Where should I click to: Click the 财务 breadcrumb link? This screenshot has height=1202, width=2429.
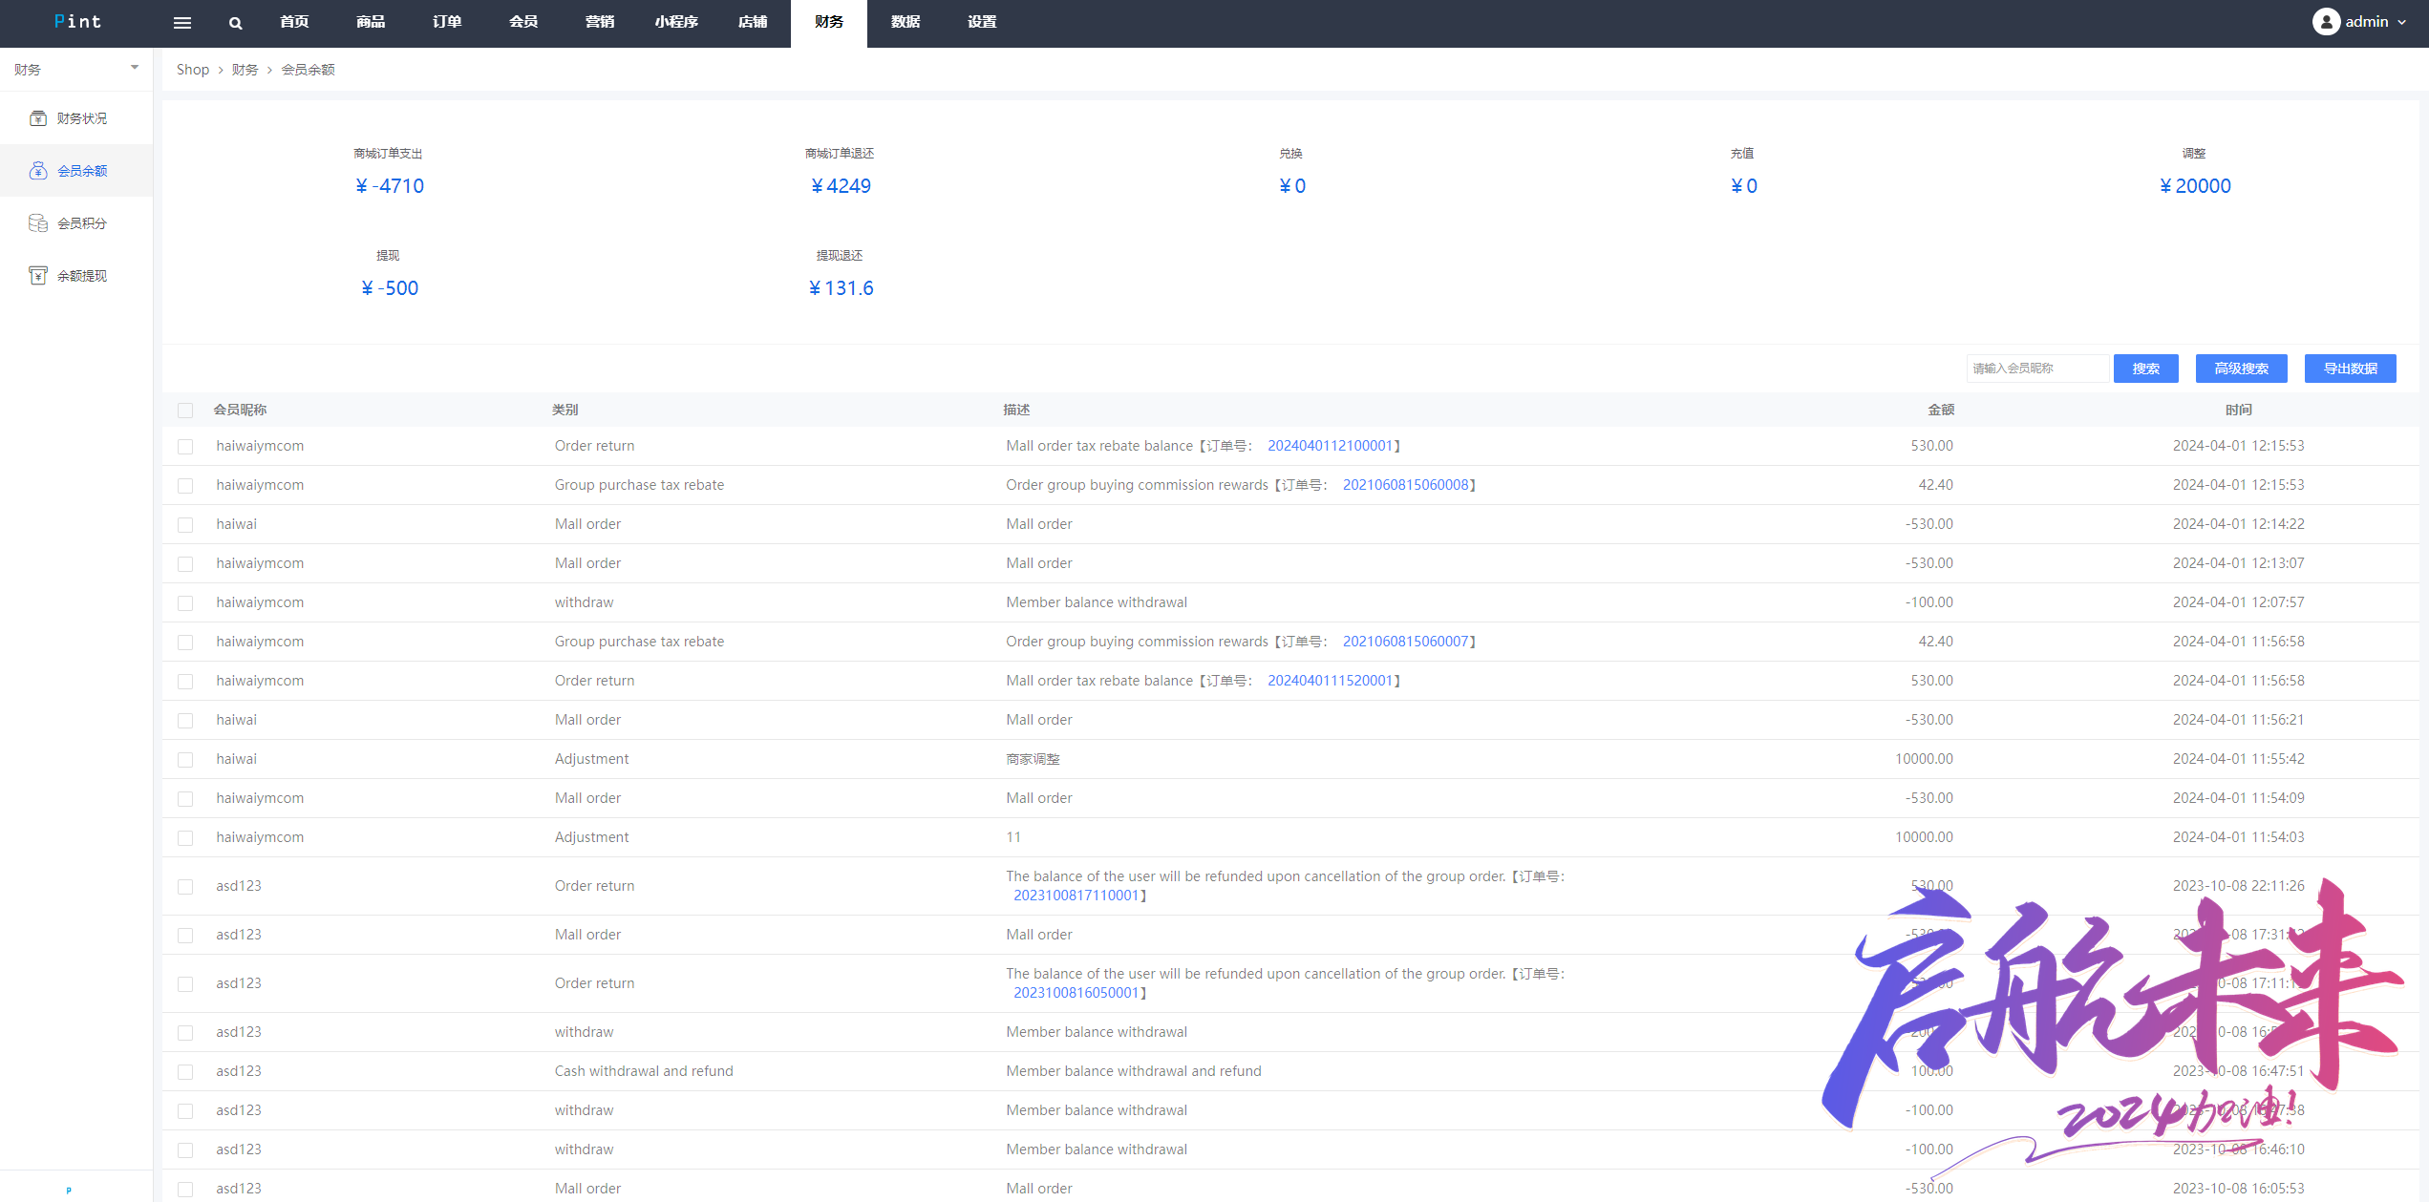(x=245, y=70)
